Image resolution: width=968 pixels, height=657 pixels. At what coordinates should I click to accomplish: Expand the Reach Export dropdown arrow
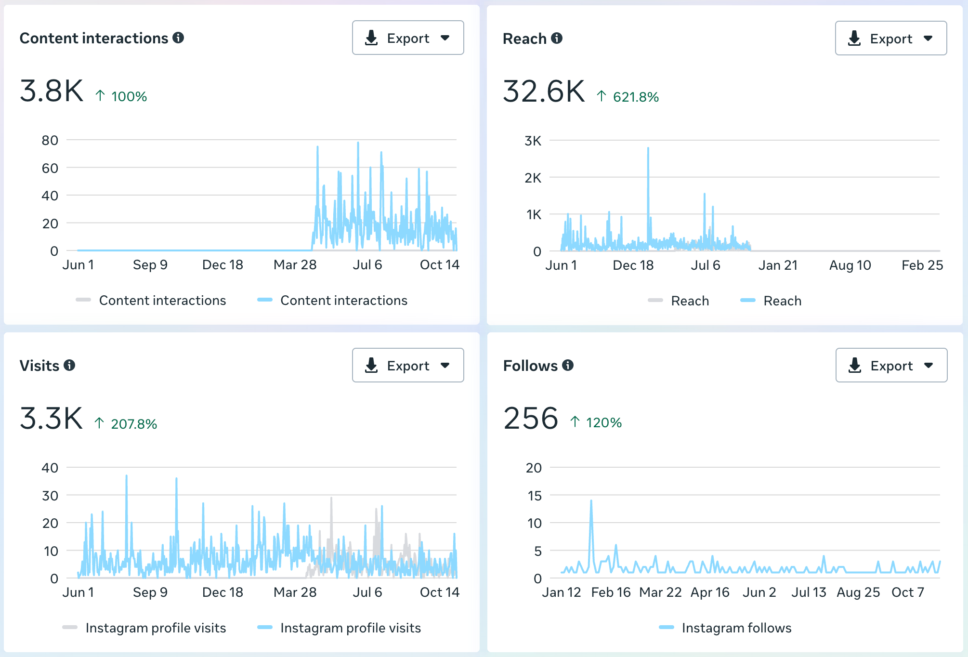(928, 38)
